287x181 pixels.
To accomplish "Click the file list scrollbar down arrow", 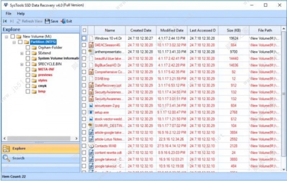I will (284, 170).
